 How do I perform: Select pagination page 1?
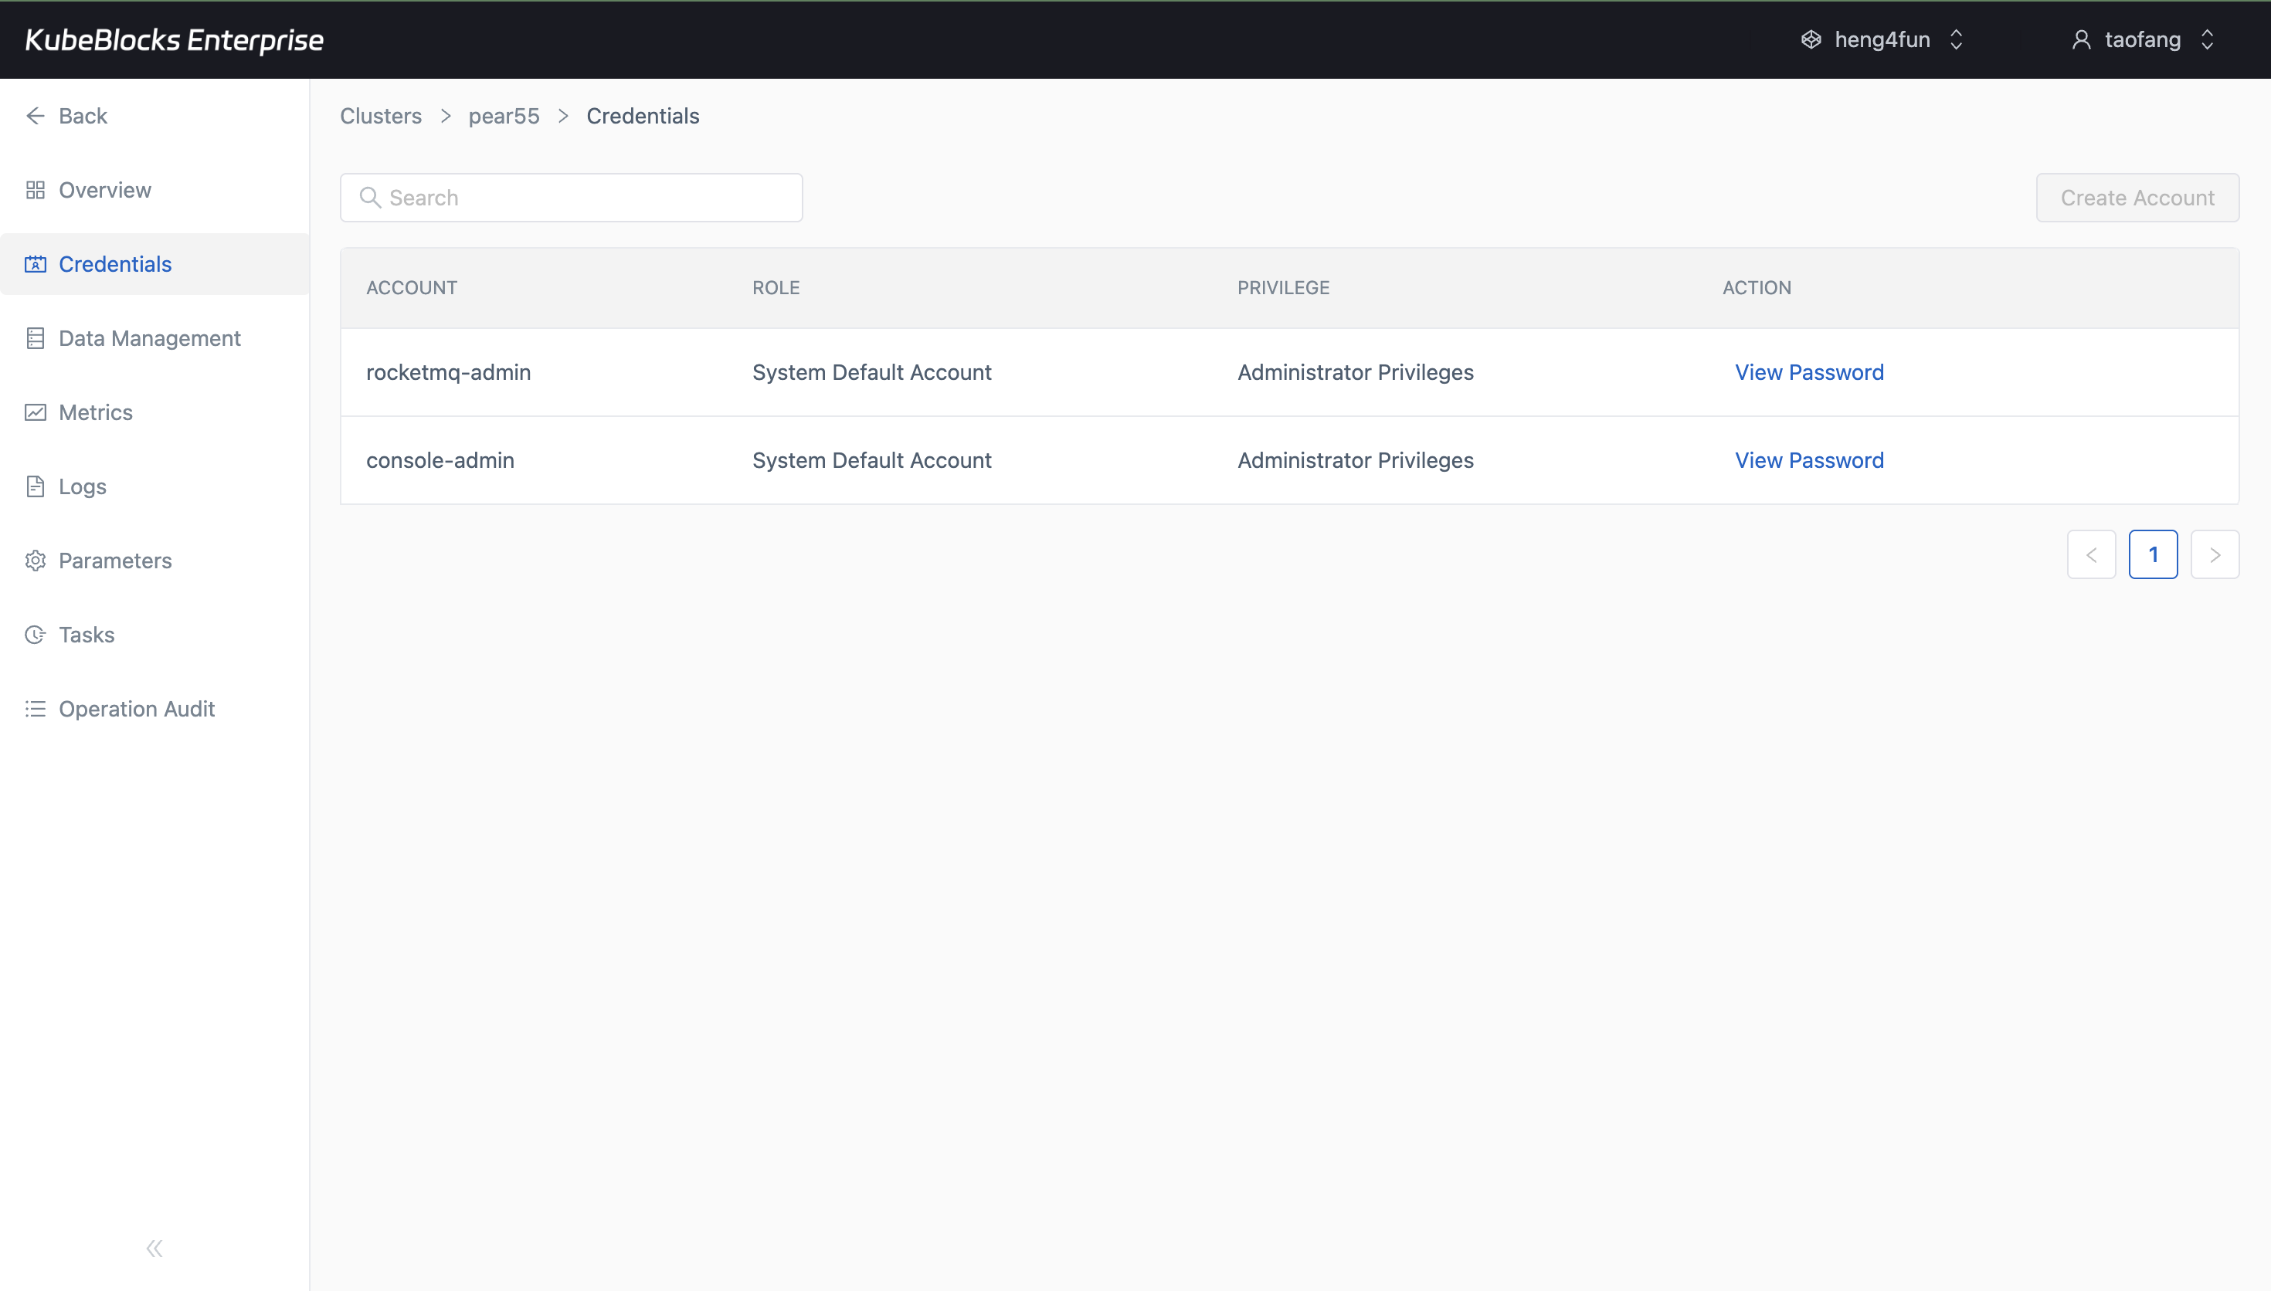click(x=2154, y=554)
